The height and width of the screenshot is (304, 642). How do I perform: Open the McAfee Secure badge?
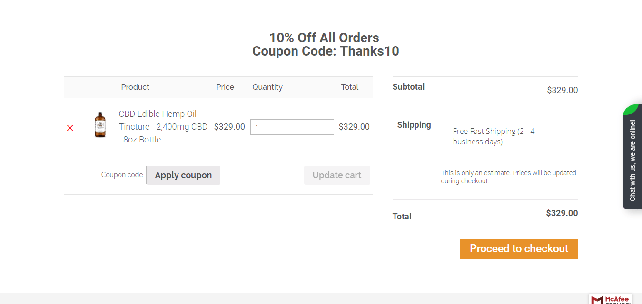tap(611, 299)
